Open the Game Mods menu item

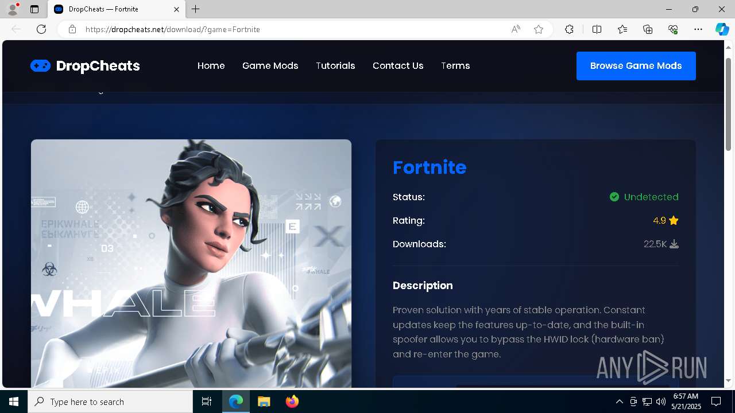point(270,66)
